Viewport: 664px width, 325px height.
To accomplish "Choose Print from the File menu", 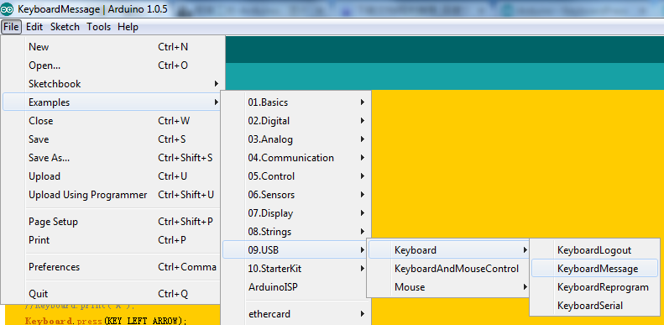I will click(112, 240).
